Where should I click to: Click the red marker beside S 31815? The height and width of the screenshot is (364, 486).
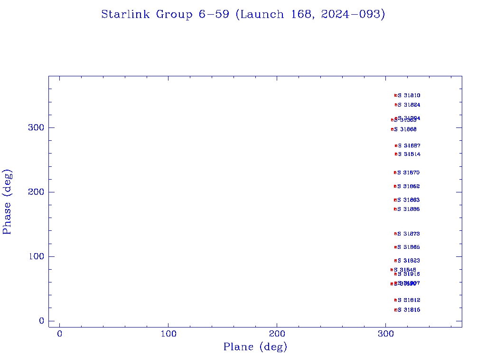pos(396,310)
